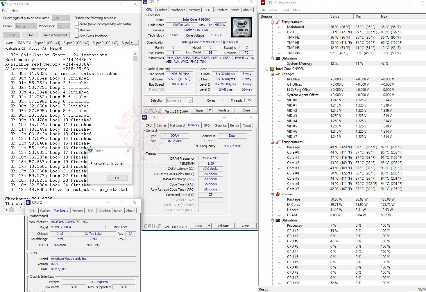Screen dimensions: 426x292
Task: Enable Audio solve incompatibility checkbox
Action: click(77, 24)
